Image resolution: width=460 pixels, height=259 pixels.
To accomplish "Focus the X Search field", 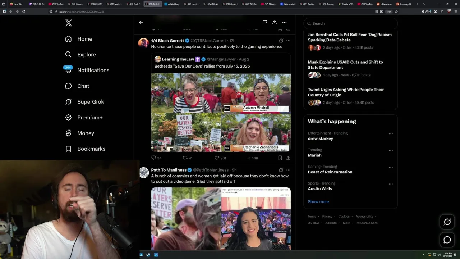I will click(350, 23).
